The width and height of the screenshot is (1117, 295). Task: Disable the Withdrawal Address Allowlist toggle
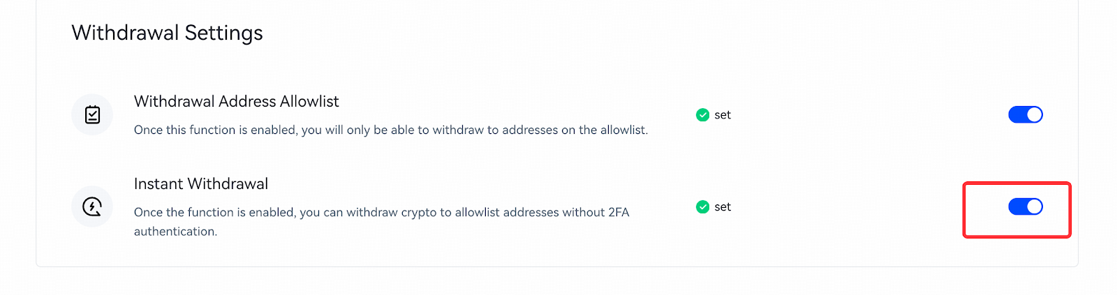pos(1026,114)
